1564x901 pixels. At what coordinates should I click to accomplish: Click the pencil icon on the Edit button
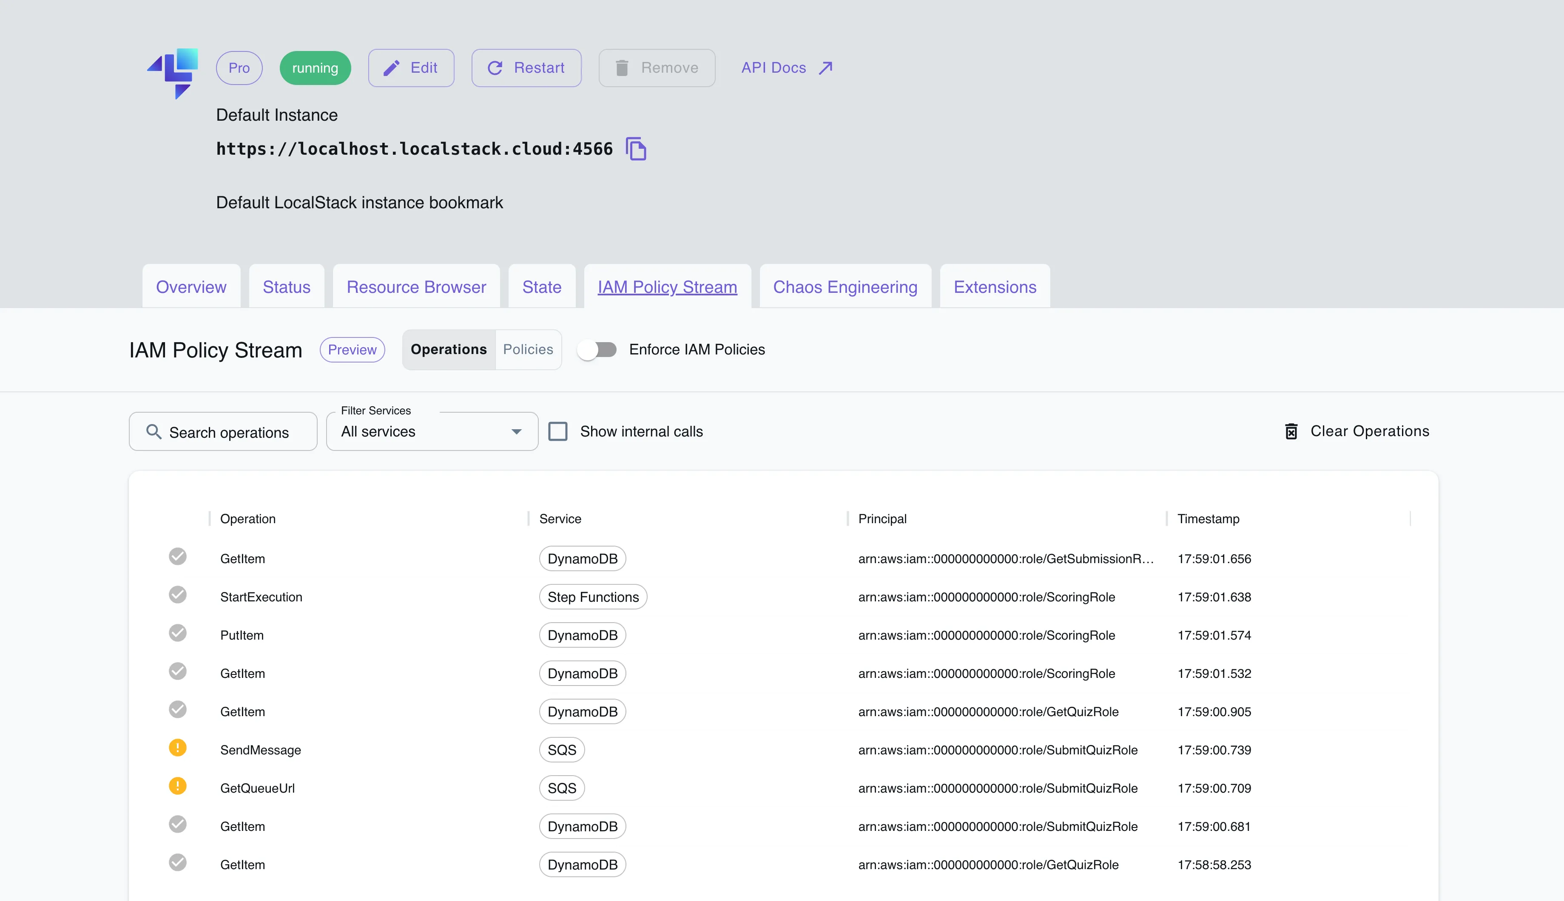(x=391, y=68)
